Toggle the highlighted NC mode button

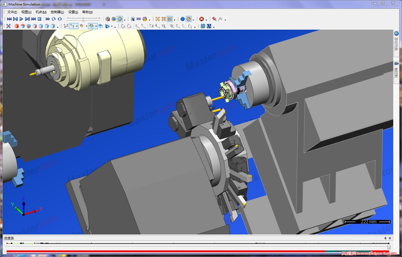[x=120, y=19]
